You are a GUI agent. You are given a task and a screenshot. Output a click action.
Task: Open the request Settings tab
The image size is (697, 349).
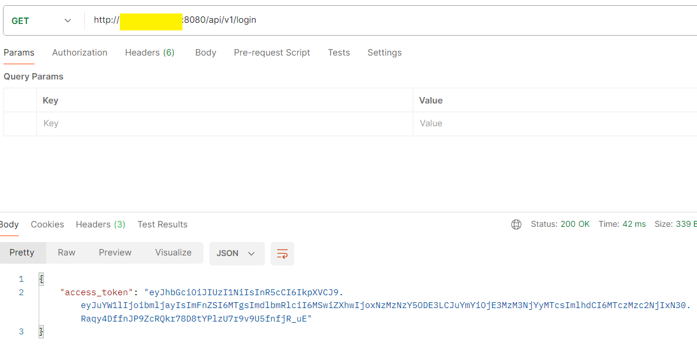pyautogui.click(x=384, y=53)
